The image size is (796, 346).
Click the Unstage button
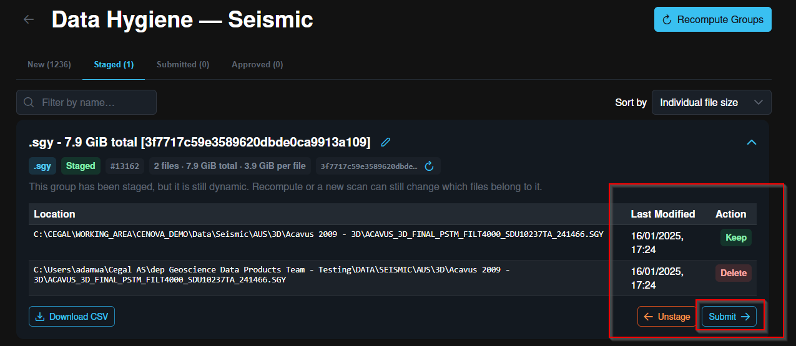pos(667,317)
